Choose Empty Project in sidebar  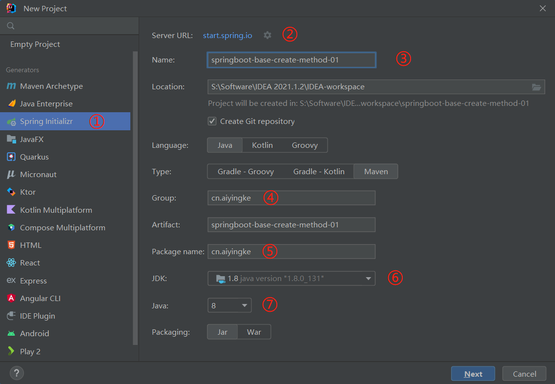coord(35,44)
